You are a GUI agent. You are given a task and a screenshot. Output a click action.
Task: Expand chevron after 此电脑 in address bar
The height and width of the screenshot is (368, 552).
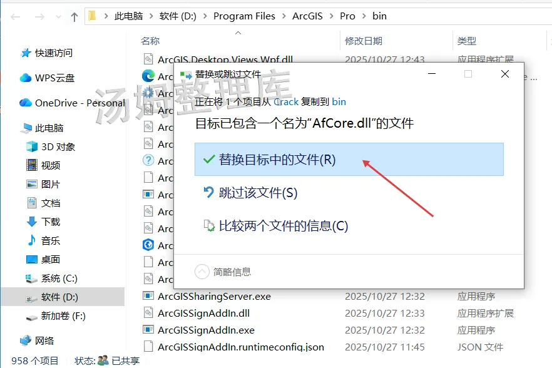tap(151, 16)
